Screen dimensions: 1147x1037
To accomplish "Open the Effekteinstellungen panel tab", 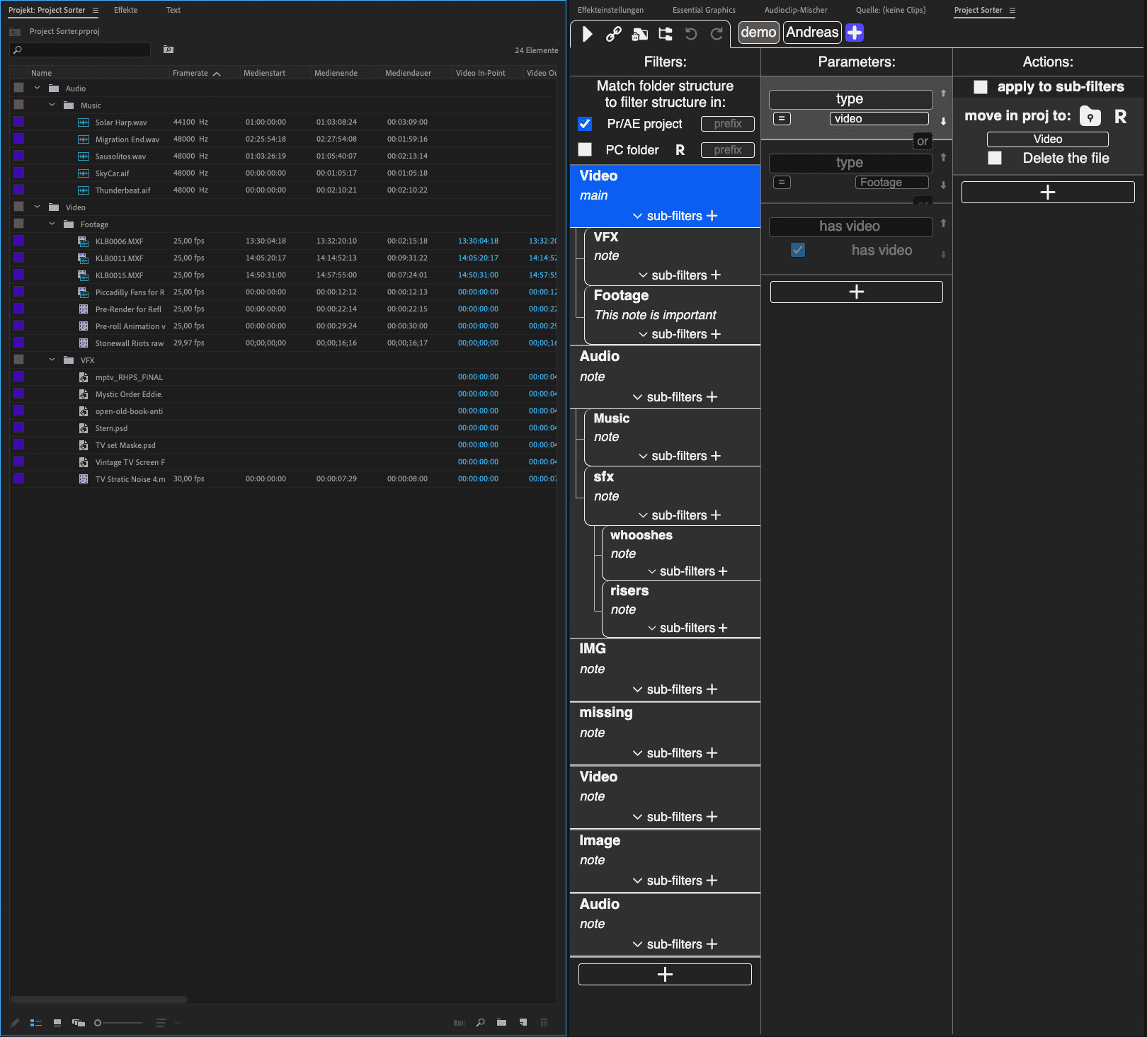I will click(x=610, y=10).
